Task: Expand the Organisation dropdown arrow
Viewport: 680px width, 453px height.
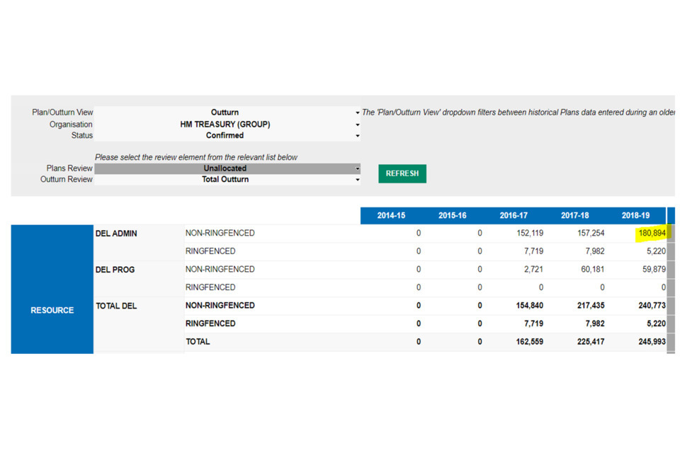Action: pyautogui.click(x=358, y=125)
